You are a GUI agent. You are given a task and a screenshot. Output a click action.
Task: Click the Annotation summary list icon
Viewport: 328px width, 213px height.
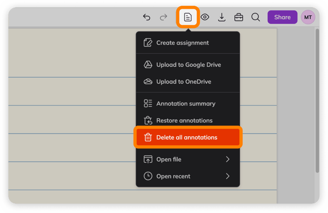click(148, 104)
